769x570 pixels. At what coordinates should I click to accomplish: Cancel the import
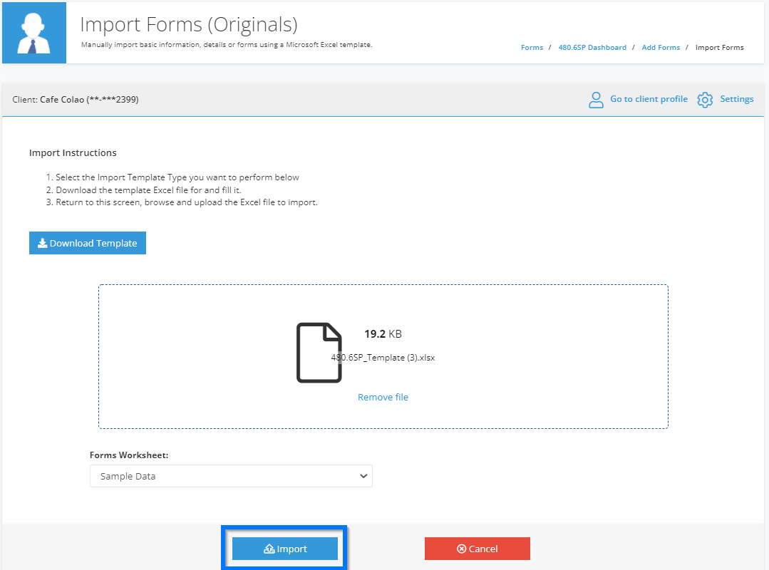tap(478, 549)
